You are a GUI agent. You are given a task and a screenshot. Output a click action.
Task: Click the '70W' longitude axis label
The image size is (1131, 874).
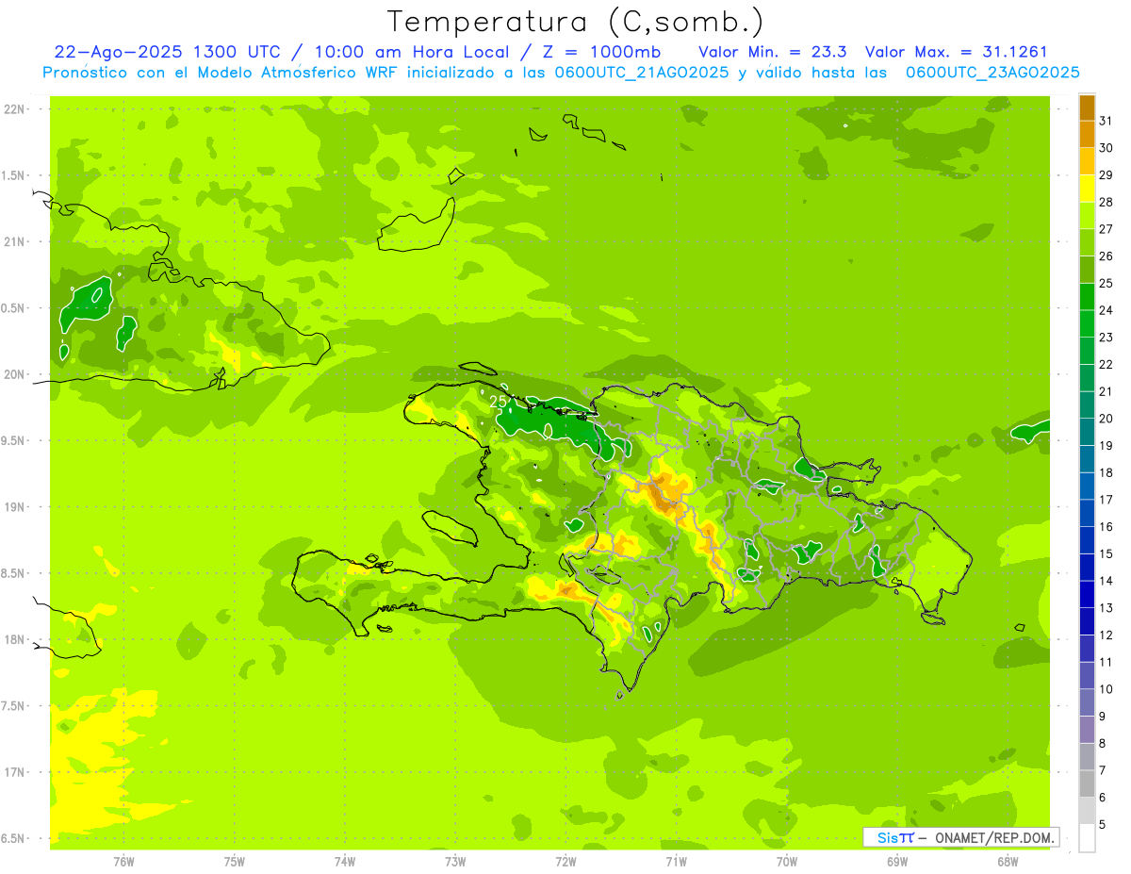point(786,861)
